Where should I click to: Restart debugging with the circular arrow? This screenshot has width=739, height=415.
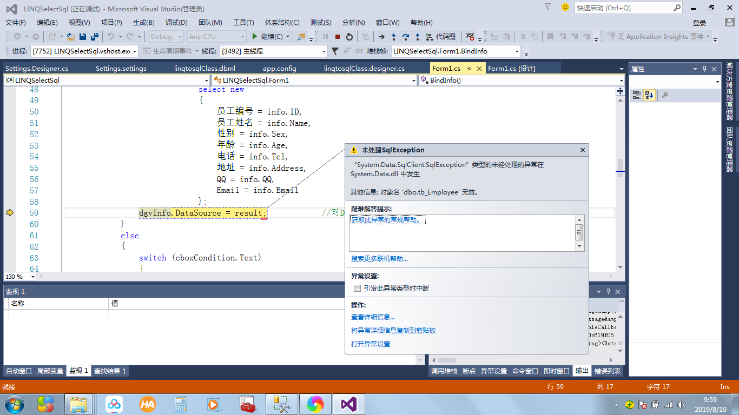(349, 37)
